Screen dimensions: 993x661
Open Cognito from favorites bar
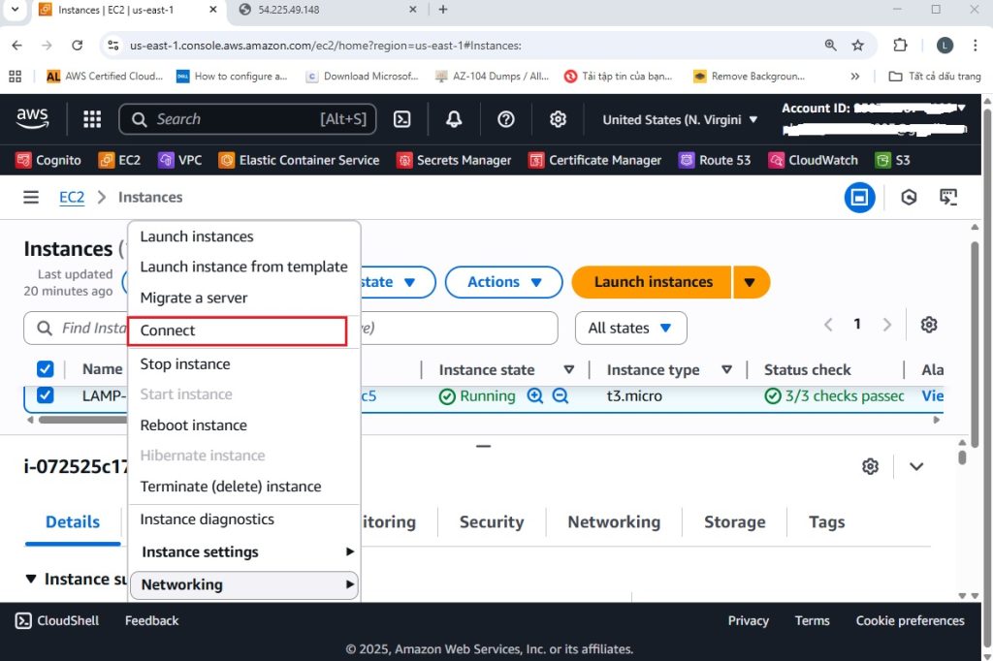48,160
